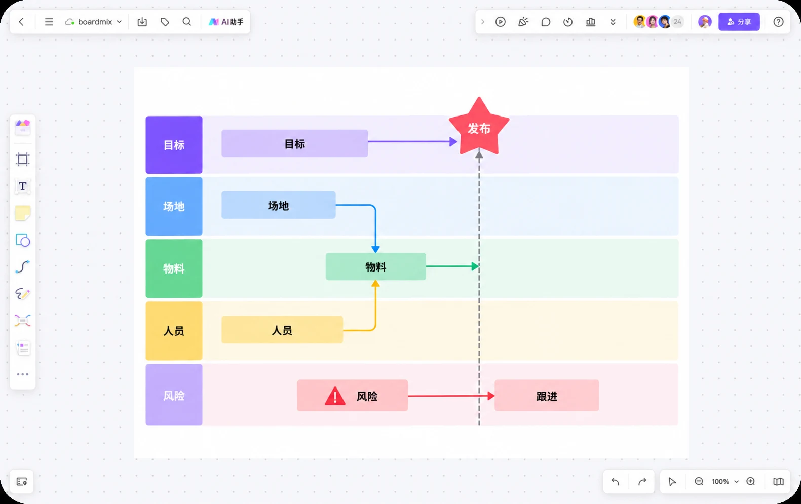
Task: Expand the boardmix file name dropdown
Action: click(94, 22)
